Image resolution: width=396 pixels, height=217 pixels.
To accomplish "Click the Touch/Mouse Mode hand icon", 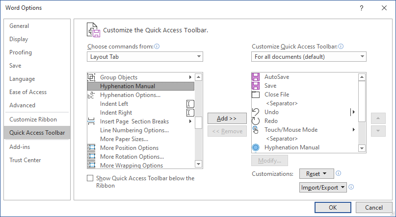I will coord(256,130).
